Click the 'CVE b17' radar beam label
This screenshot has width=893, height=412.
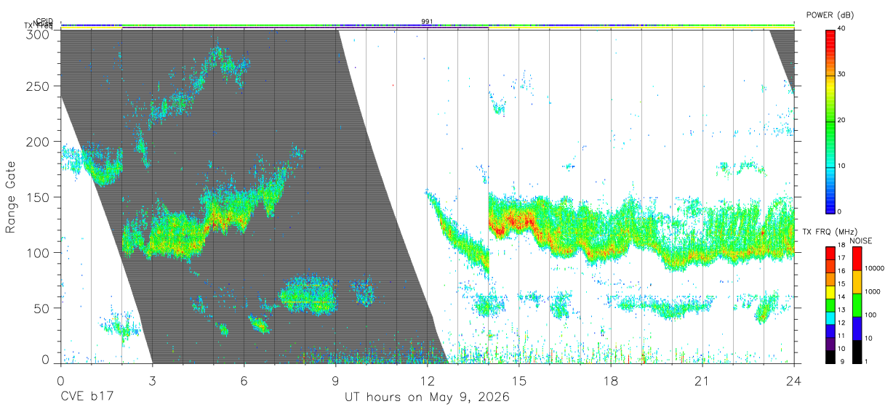pyautogui.click(x=87, y=397)
